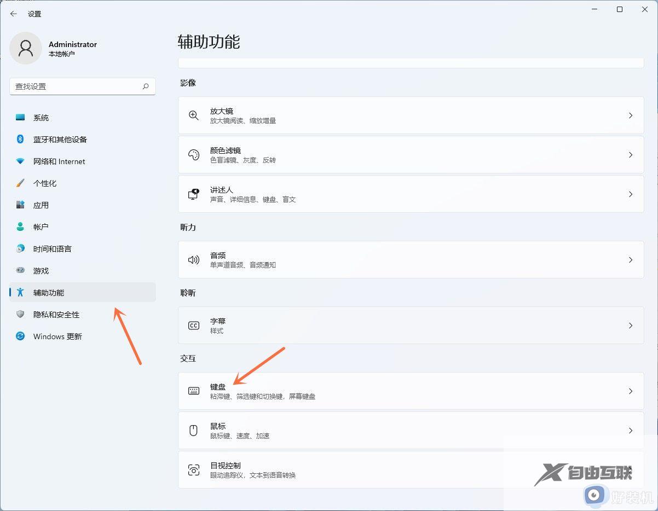Click the 蓝牙和其他设备 Bluetooth icon

(x=20, y=139)
